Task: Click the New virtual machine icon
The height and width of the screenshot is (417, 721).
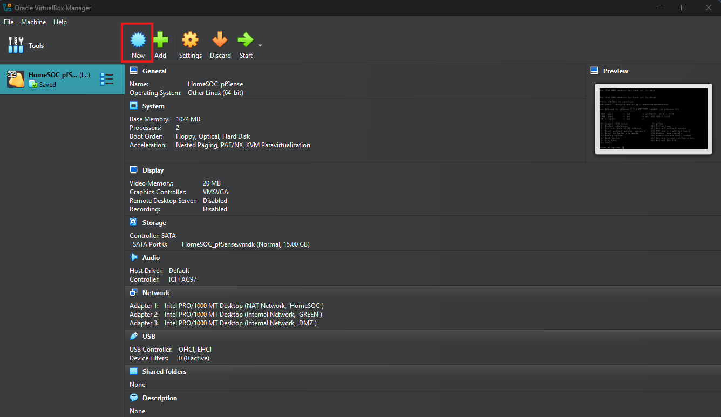Action: [x=138, y=40]
